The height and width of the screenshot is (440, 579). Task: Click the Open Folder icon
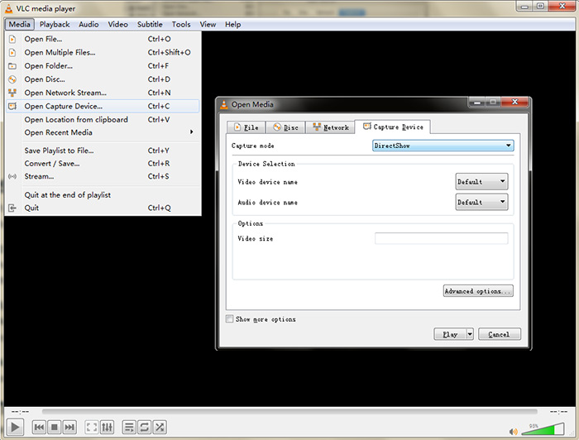pos(12,66)
